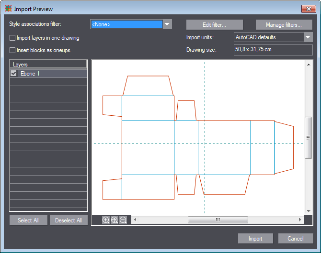Click the zoom out magnifier icon

[123, 220]
